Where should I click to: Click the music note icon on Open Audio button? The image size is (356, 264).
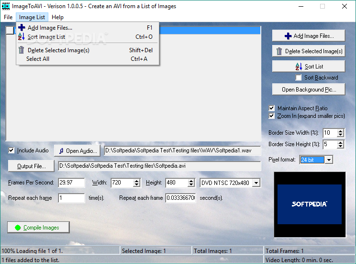(61, 151)
